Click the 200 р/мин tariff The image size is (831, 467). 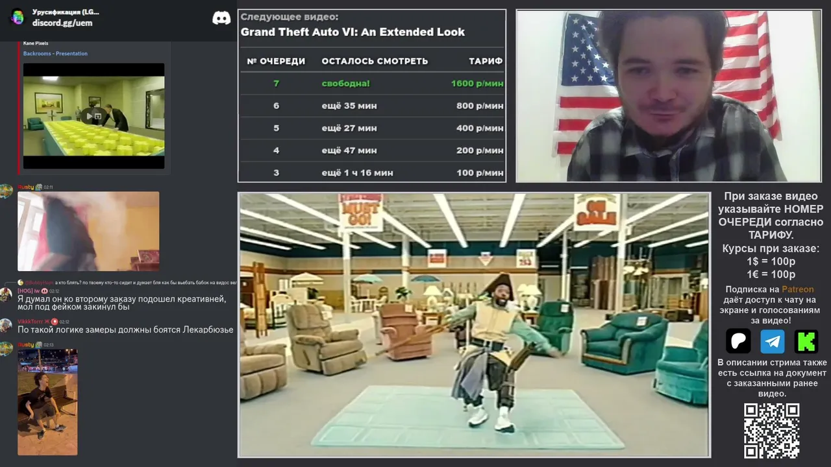pyautogui.click(x=480, y=150)
